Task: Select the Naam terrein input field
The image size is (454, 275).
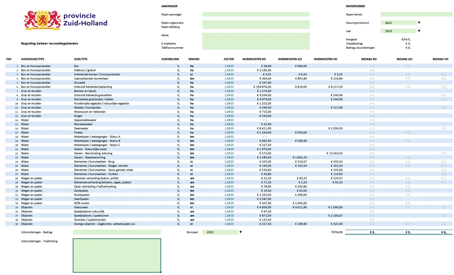Action: (416, 14)
